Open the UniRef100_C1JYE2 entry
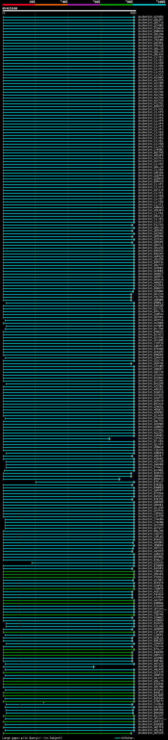 (x=151, y=60)
